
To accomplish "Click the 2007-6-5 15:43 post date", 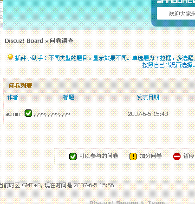I will (x=148, y=114).
